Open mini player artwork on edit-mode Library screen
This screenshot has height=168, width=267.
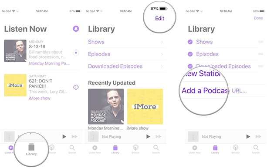[x=193, y=136]
